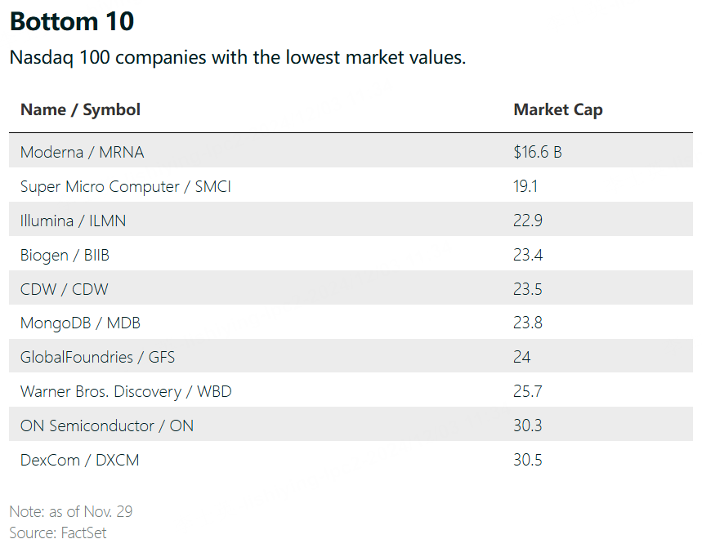Screen dimensions: 702x548
Task: Click the Nov. 29 note text
Action: 71,512
